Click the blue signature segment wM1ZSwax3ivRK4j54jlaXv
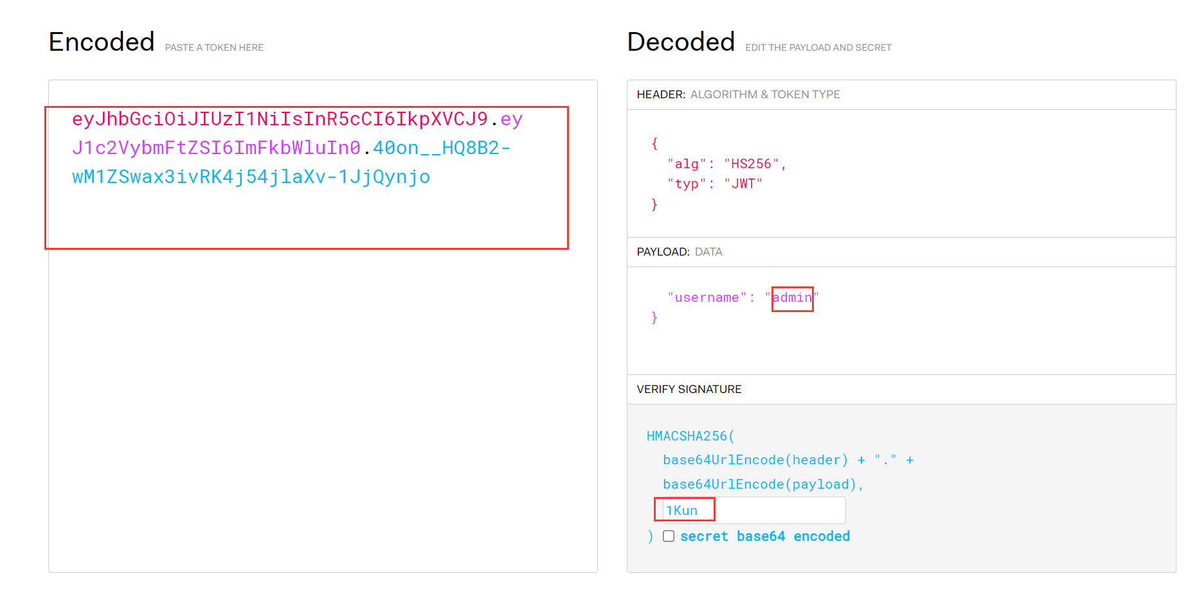Viewport: 1190px width, 594px height. [x=251, y=177]
